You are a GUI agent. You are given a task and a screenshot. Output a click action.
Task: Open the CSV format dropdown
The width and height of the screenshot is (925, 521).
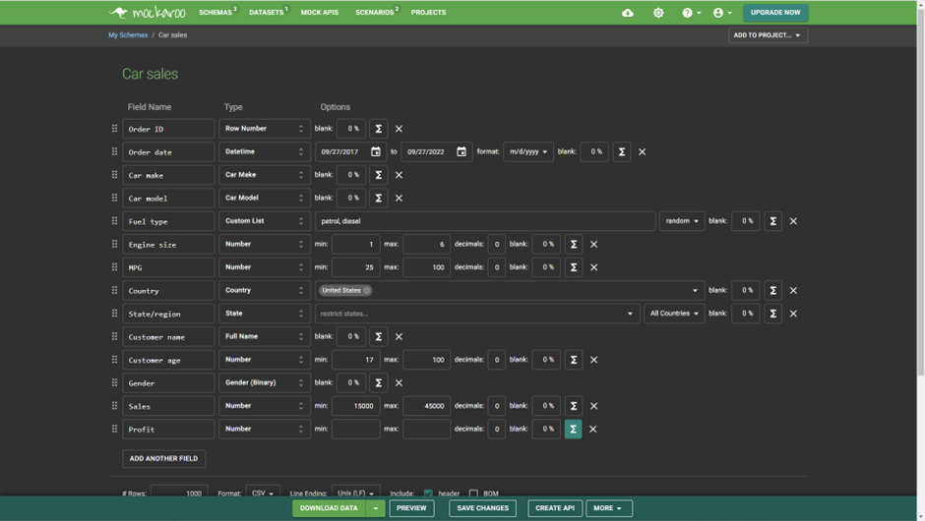point(263,493)
